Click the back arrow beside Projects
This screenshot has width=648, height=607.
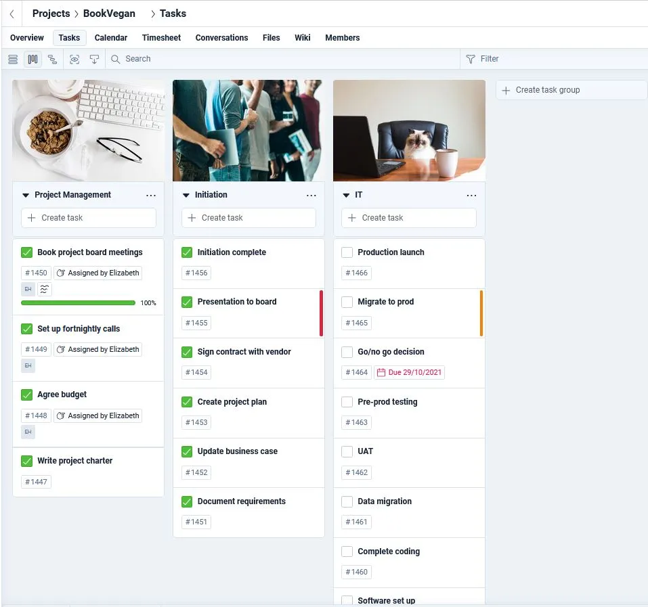[12, 14]
